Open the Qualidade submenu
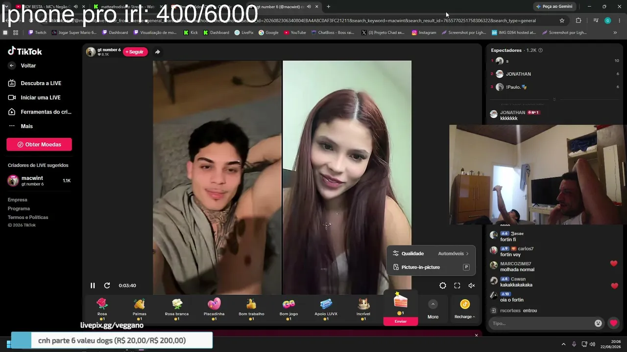This screenshot has width=627, height=352. click(431, 254)
